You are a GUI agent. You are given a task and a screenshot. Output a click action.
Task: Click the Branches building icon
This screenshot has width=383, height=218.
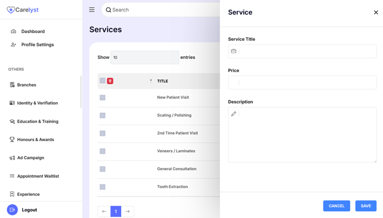tap(12, 85)
